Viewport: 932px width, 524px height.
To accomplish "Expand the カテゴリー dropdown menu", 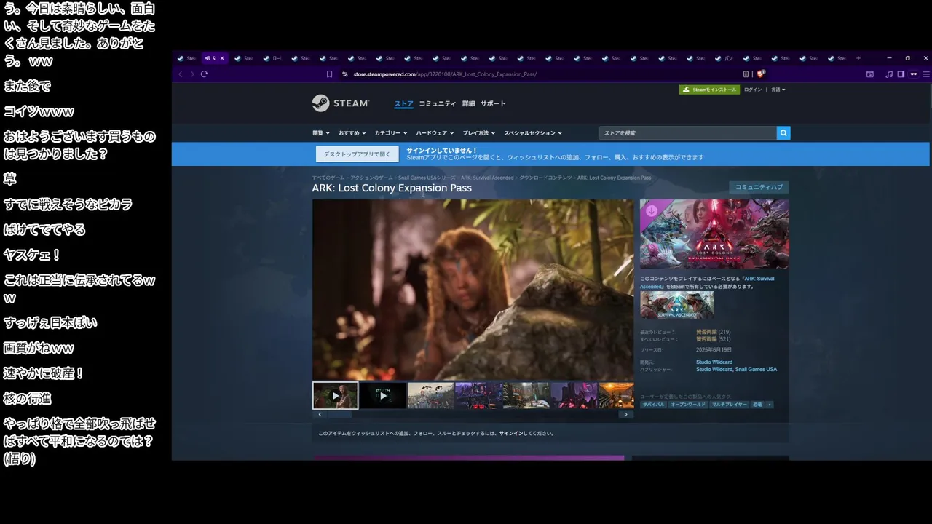I will (391, 133).
